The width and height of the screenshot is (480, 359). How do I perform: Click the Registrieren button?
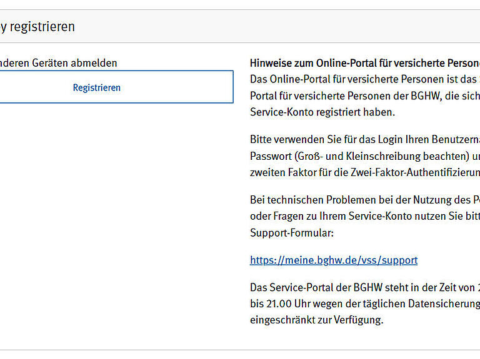coord(97,87)
